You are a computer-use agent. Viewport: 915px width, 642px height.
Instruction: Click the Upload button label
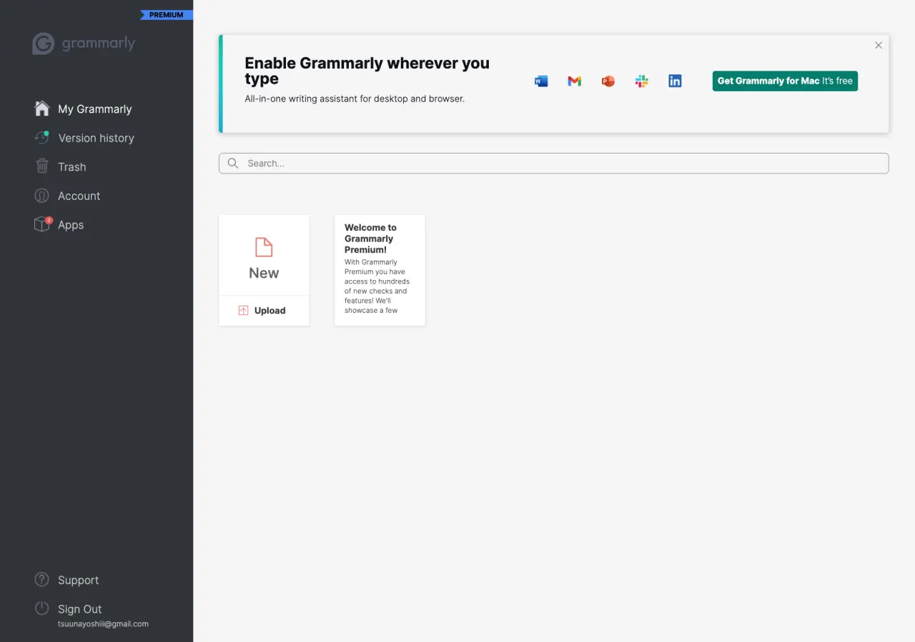pyautogui.click(x=269, y=311)
